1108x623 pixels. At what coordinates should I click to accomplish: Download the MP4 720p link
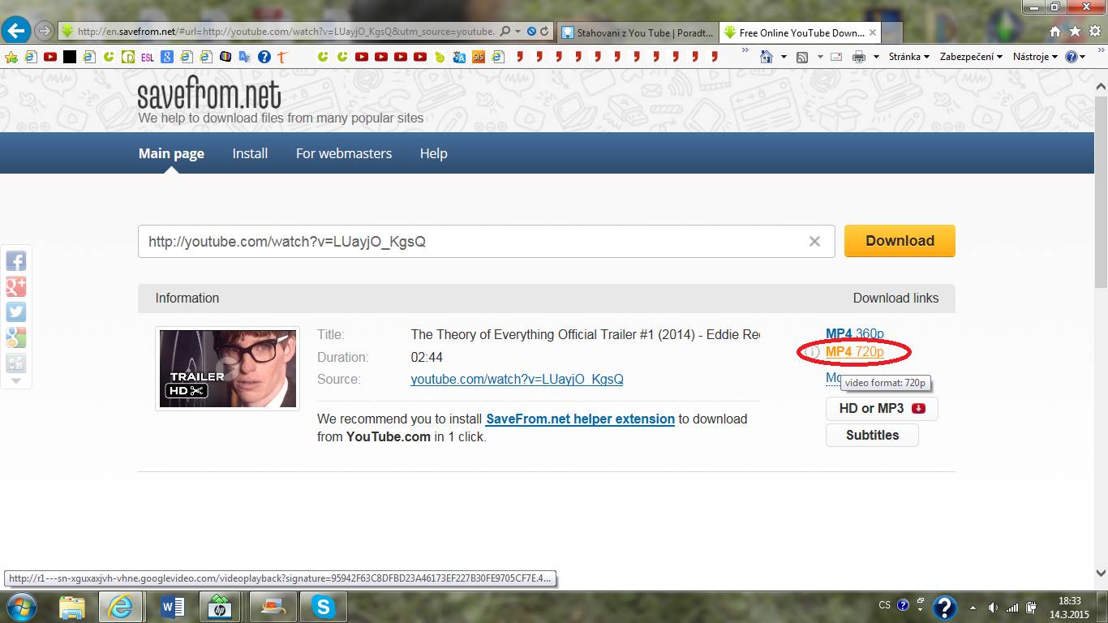[x=855, y=352]
